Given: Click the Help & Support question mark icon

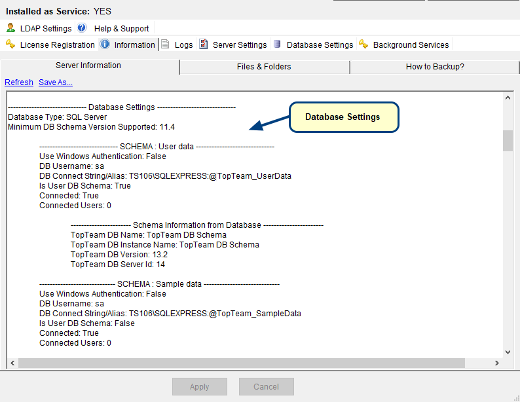Looking at the screenshot, I should pyautogui.click(x=82, y=27).
